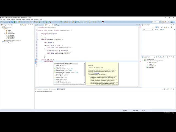
Task: Click the down arrow of the proposals scrollbar
Action: click(84, 82)
